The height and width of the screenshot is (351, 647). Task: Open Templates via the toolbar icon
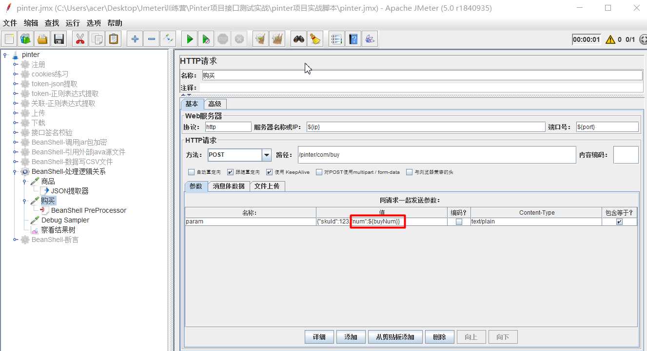26,39
